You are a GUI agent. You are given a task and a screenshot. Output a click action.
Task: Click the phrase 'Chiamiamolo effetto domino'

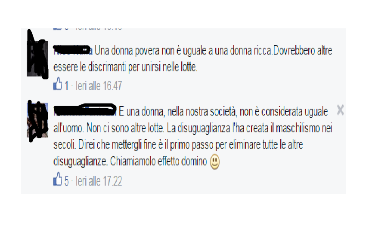tap(158, 162)
